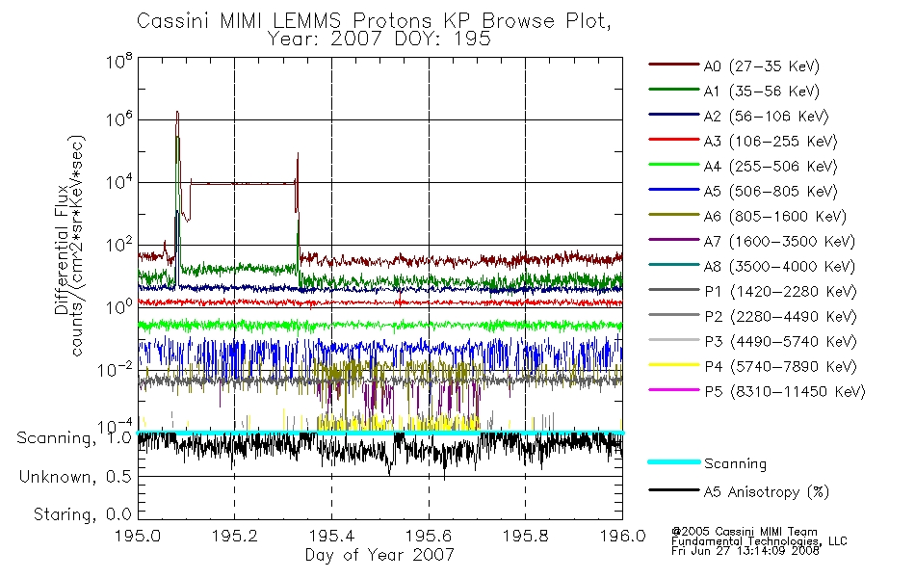Click the A0 (27-35 KeV) legend line
The height and width of the screenshot is (578, 915).
(673, 65)
